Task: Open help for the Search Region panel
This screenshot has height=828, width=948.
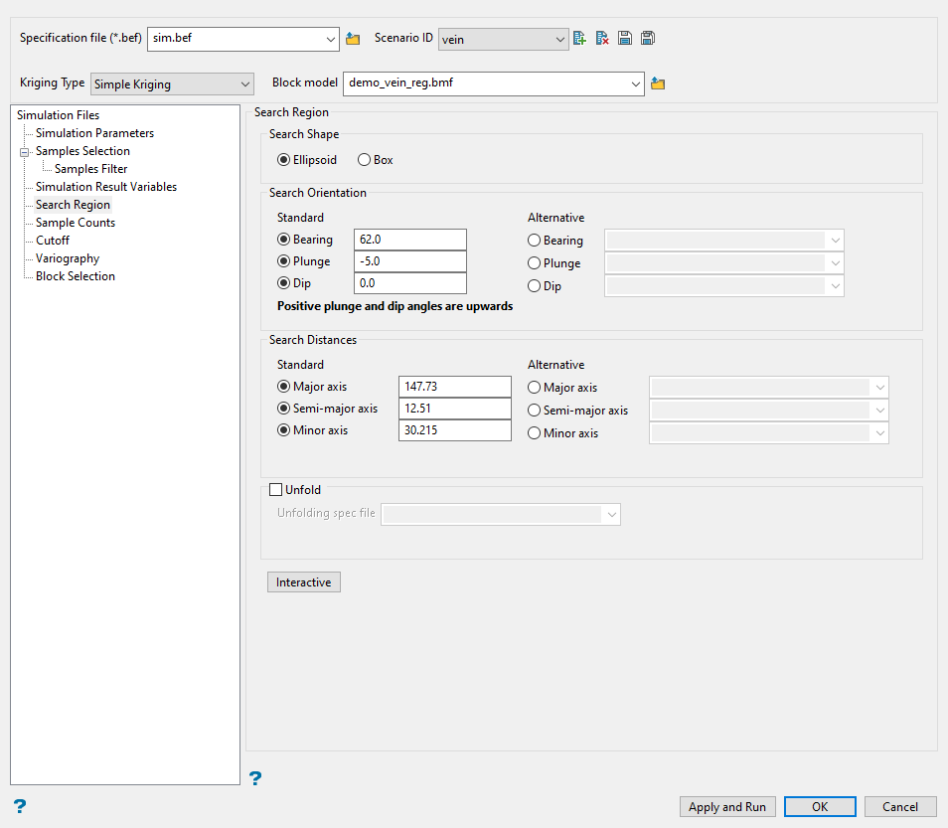Action: tap(255, 778)
